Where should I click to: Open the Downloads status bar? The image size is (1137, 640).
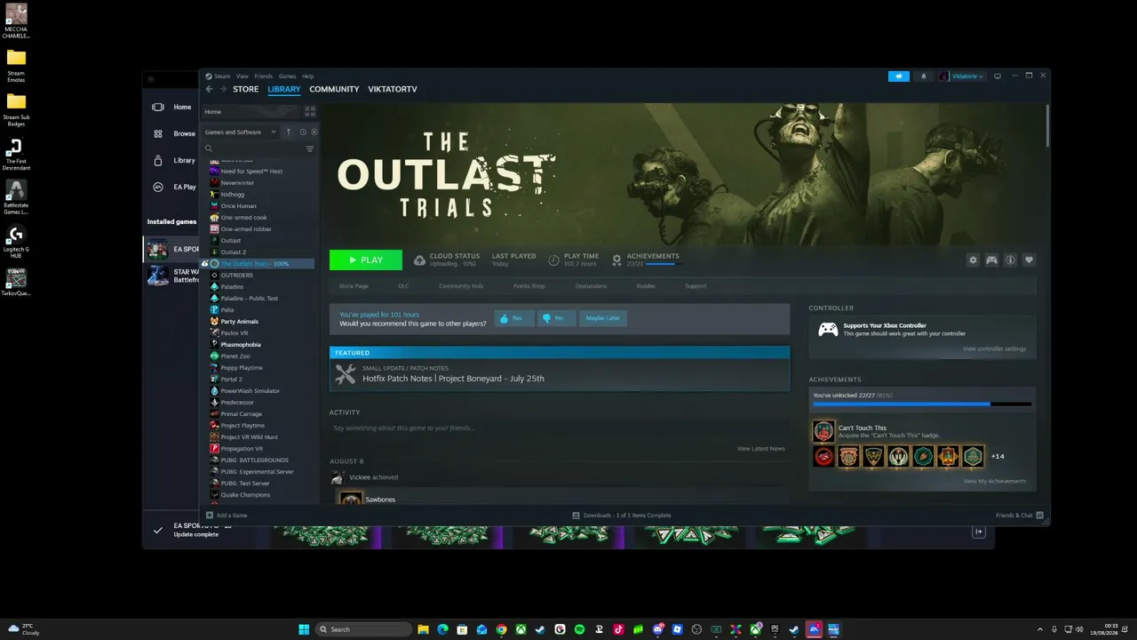pyautogui.click(x=622, y=516)
